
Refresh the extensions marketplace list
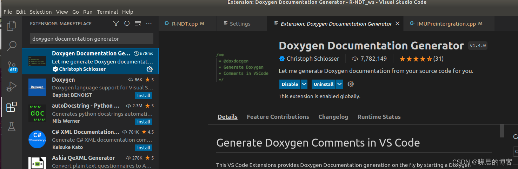pyautogui.click(x=127, y=23)
